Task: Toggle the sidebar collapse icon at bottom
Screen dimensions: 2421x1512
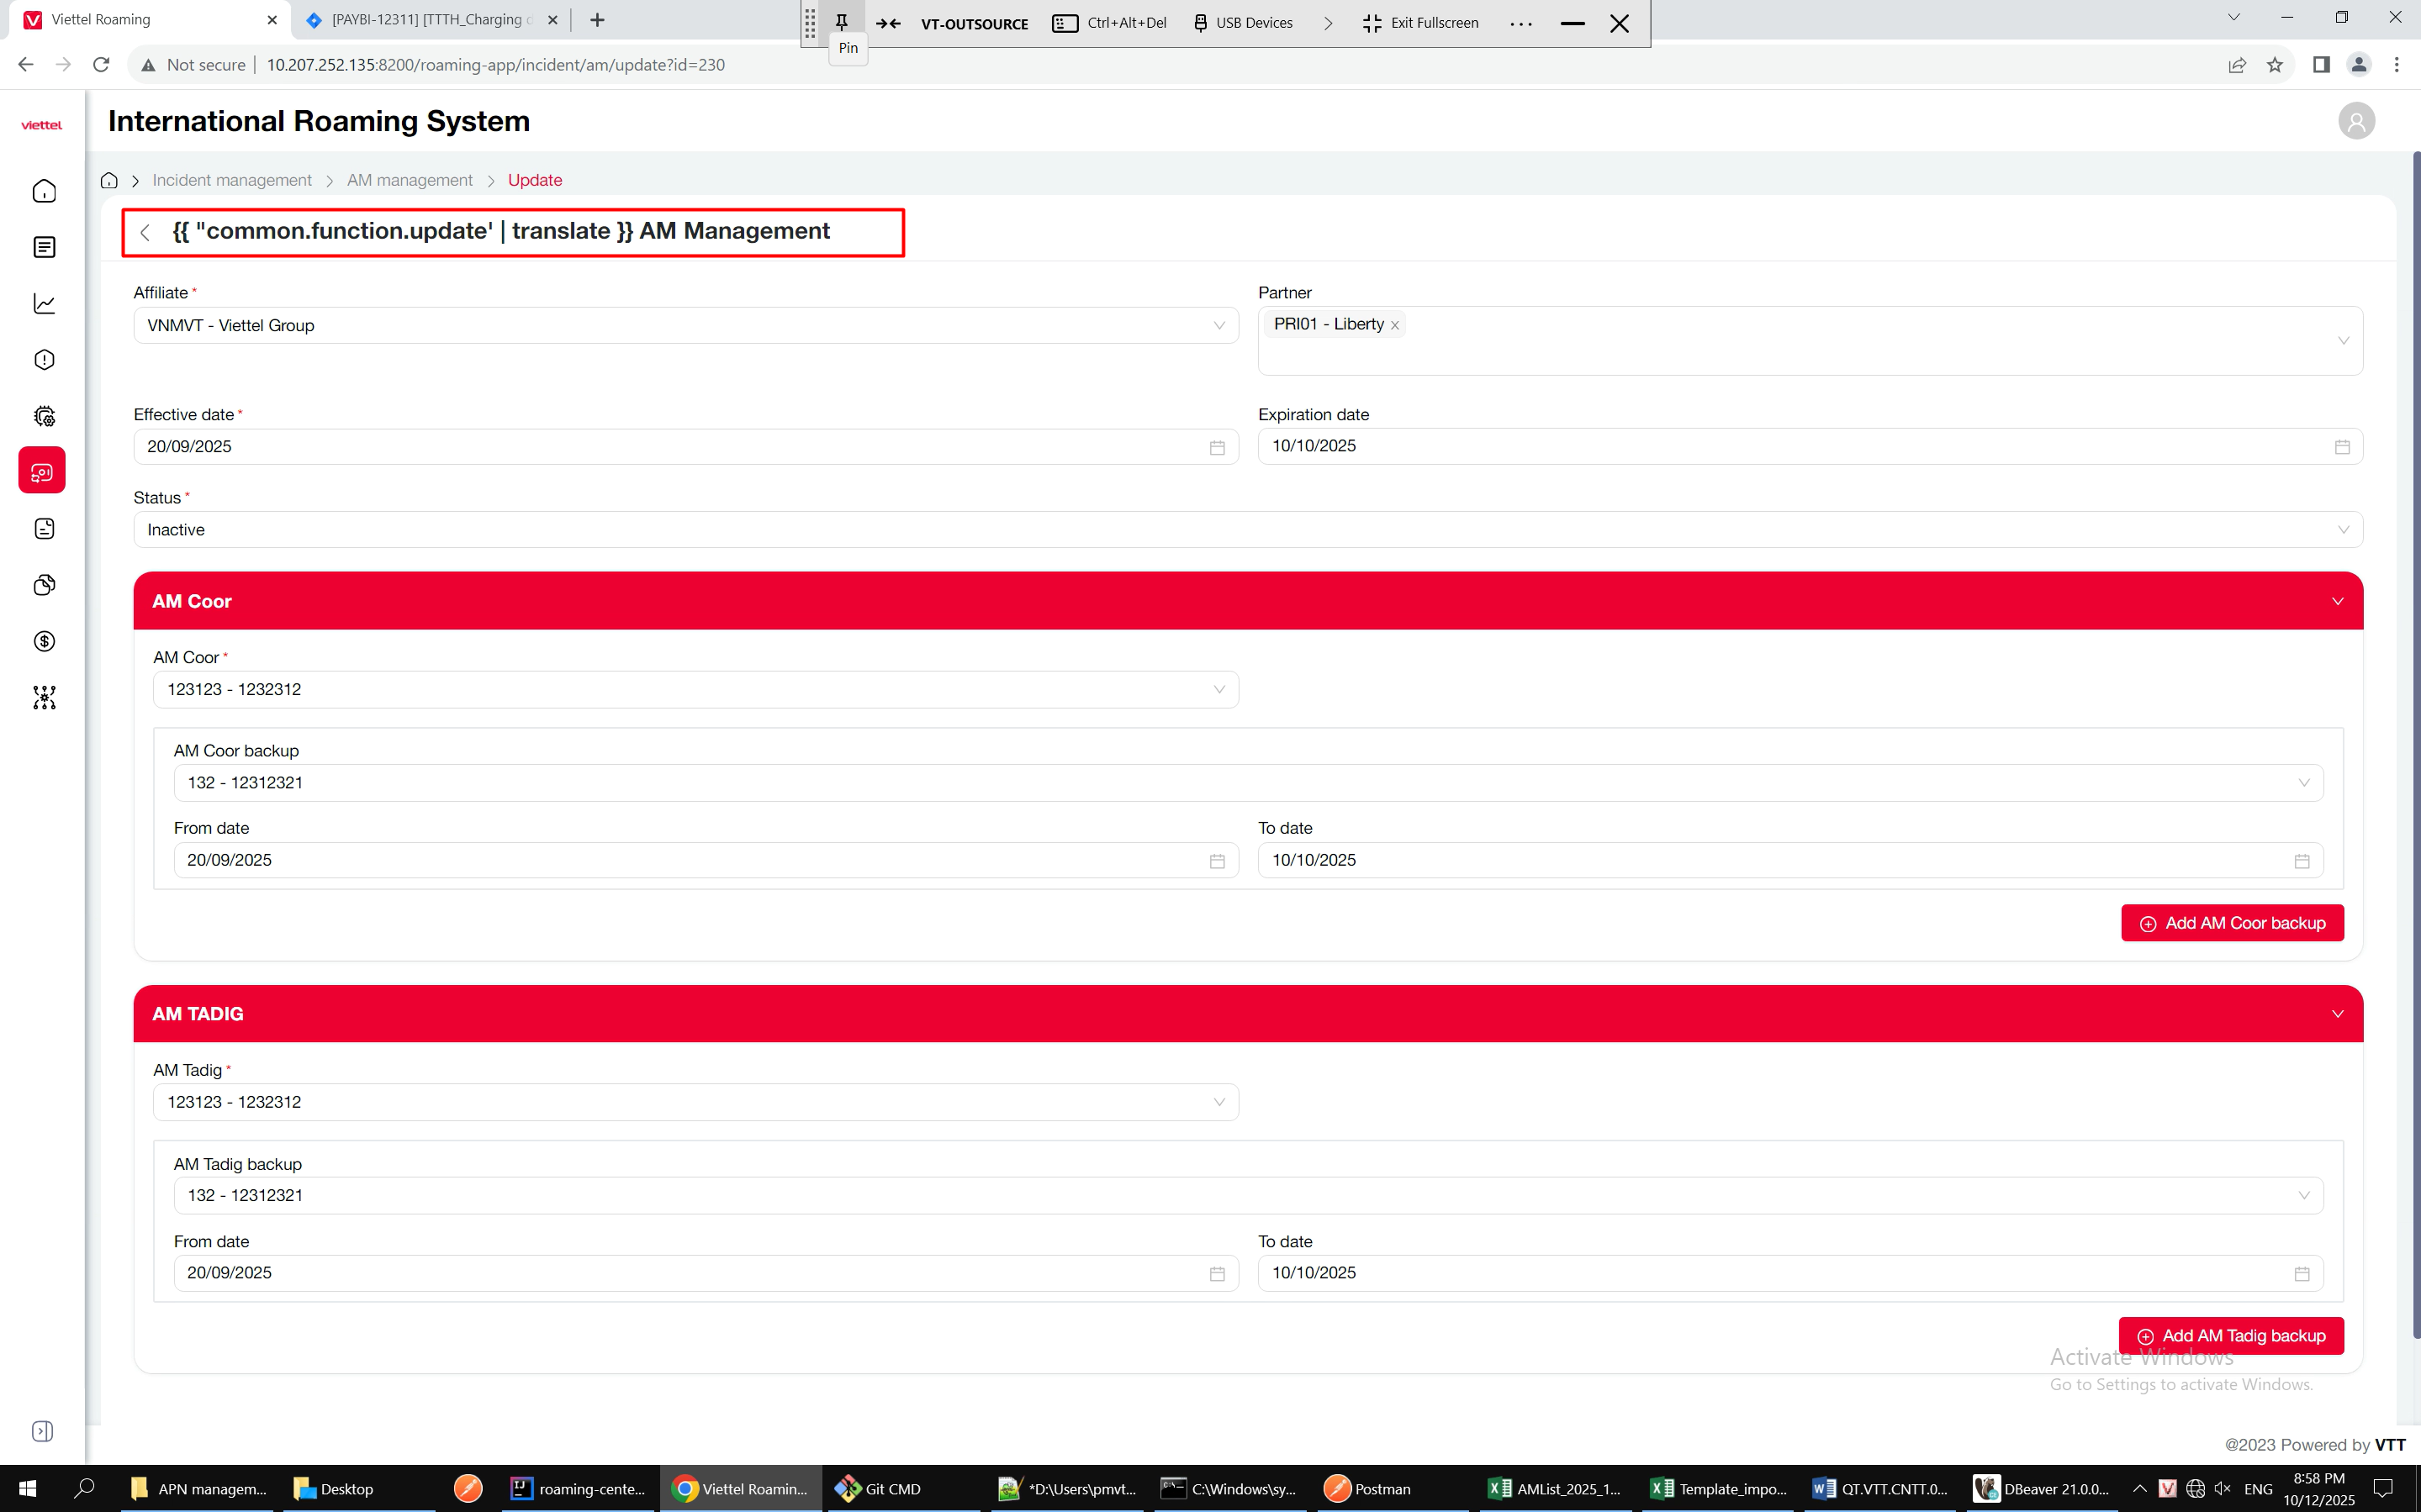Action: click(42, 1431)
